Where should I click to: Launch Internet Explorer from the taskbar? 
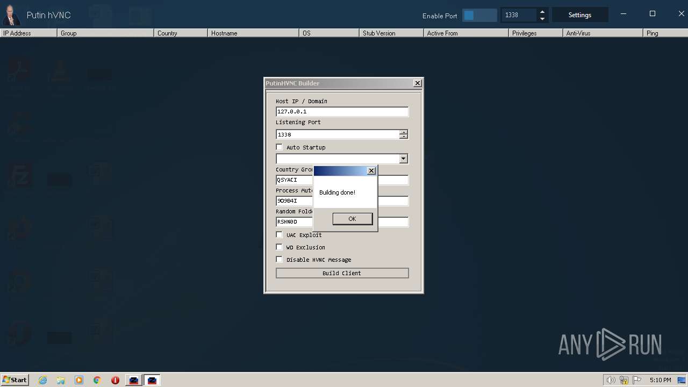point(42,380)
